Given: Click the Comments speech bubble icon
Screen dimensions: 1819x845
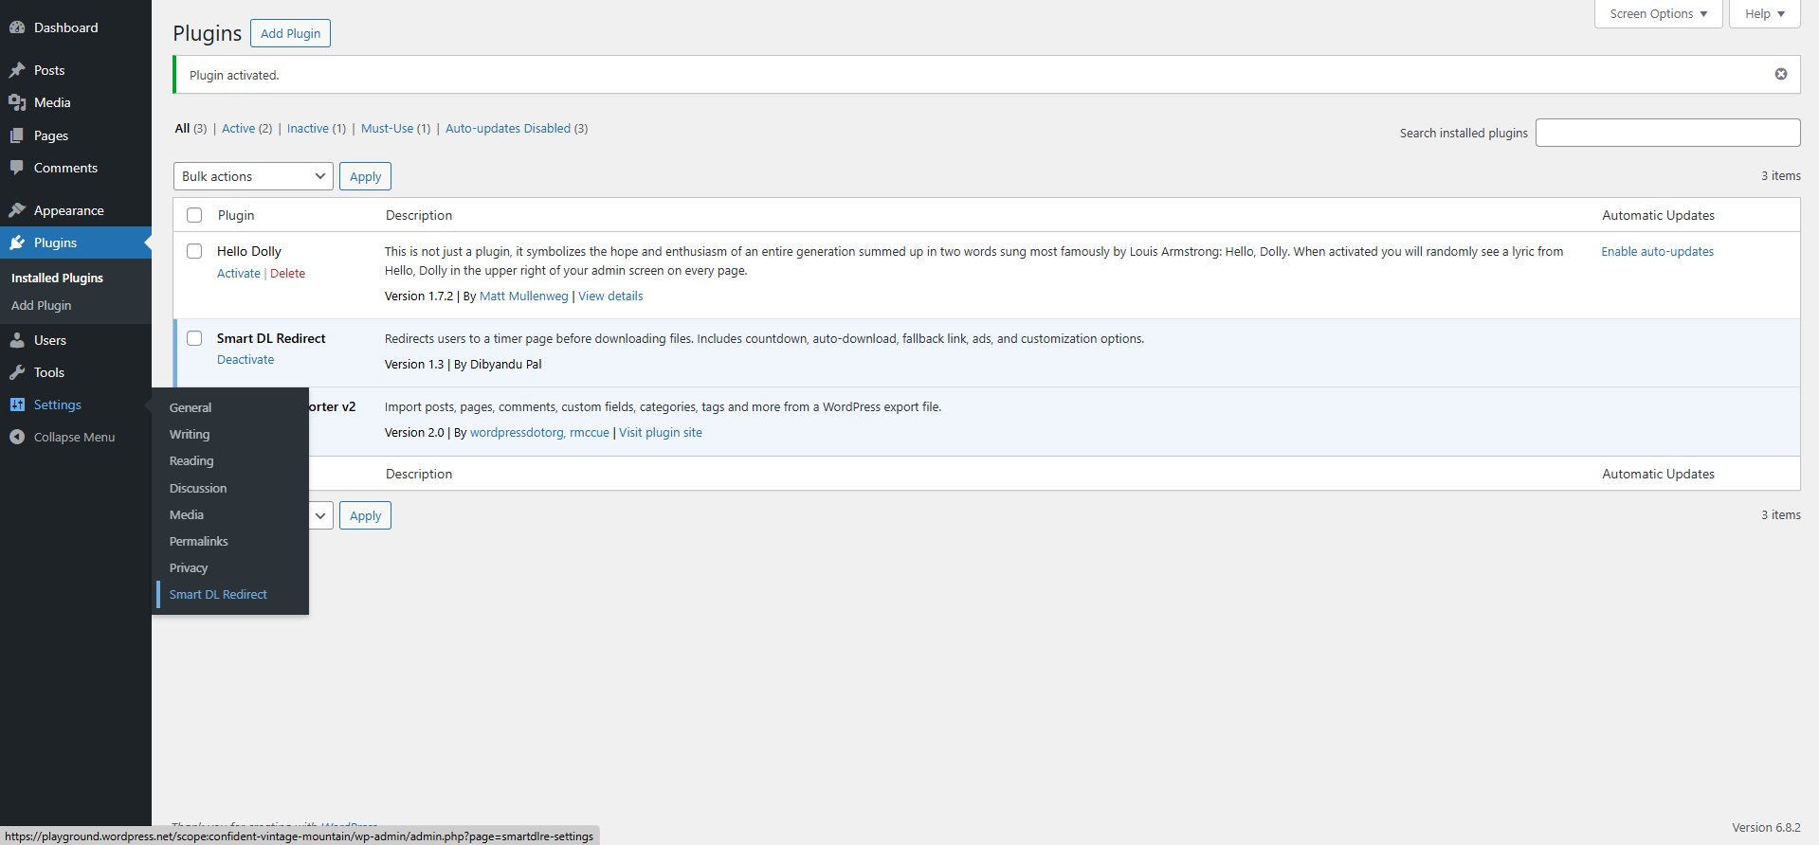Looking at the screenshot, I should [17, 168].
